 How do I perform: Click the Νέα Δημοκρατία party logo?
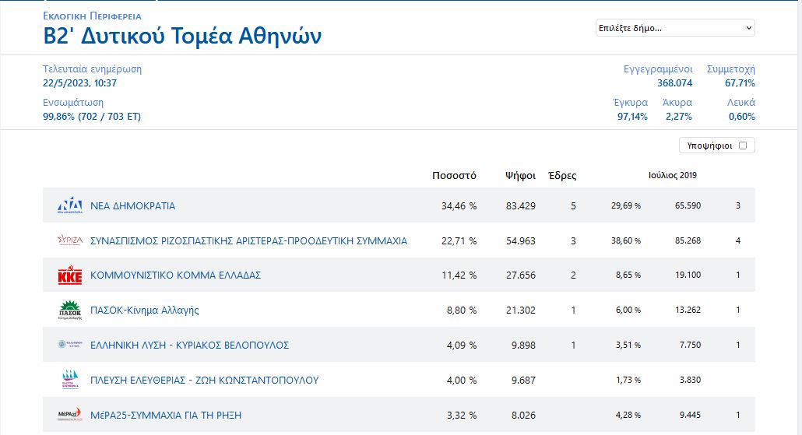tap(70, 206)
